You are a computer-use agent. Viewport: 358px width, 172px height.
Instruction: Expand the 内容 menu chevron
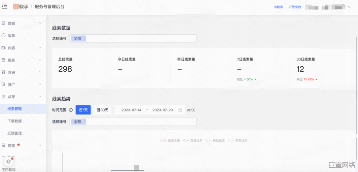click(40, 47)
